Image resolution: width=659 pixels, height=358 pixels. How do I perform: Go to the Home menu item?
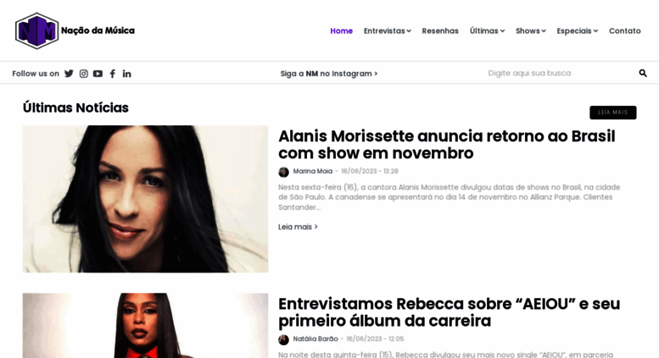click(x=341, y=31)
